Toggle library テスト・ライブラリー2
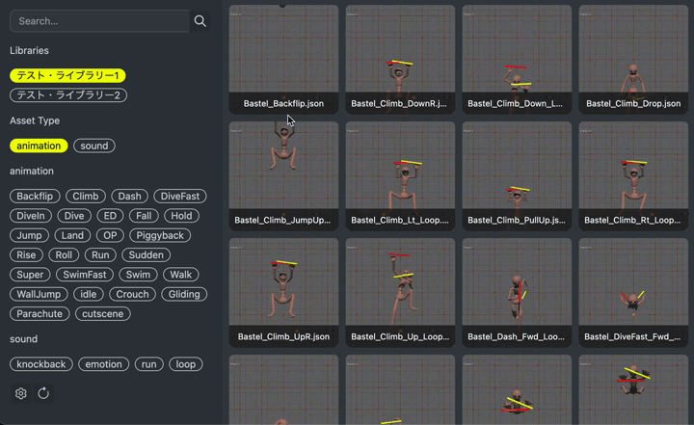The image size is (694, 425). coord(68,95)
